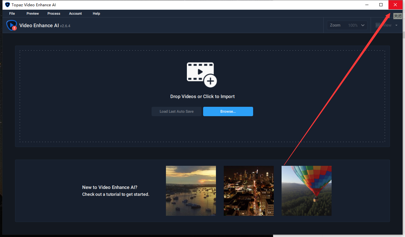Click the "Drop Videos or Click to Import" text
This screenshot has height=237, width=405.
pos(202,96)
